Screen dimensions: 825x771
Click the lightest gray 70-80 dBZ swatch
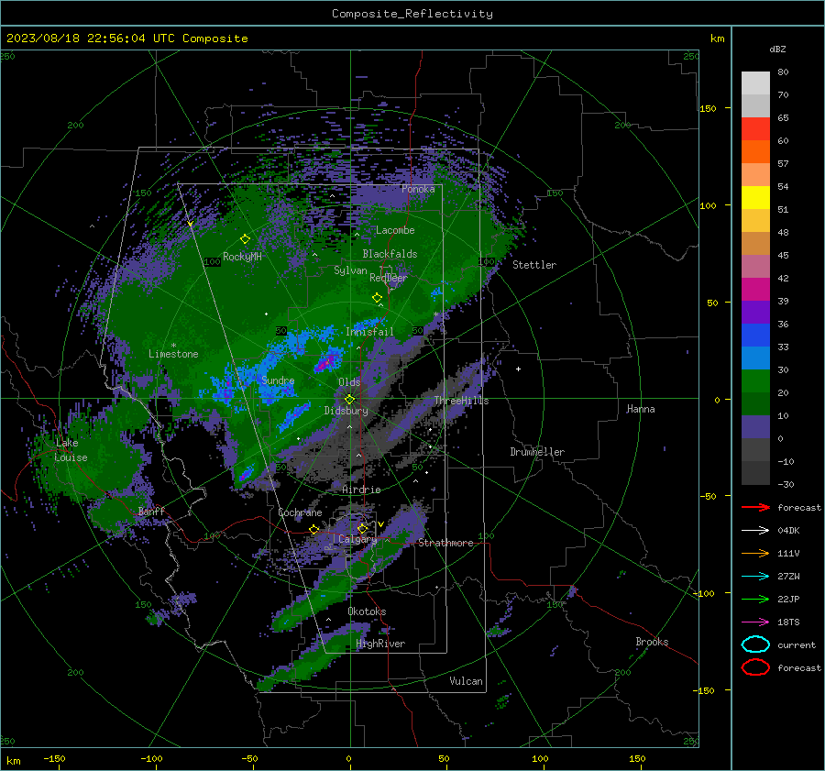[x=755, y=83]
